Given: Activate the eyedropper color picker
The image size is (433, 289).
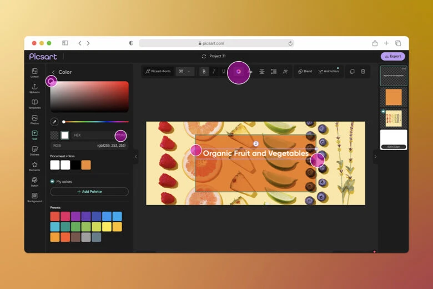Looking at the screenshot, I should [54, 122].
